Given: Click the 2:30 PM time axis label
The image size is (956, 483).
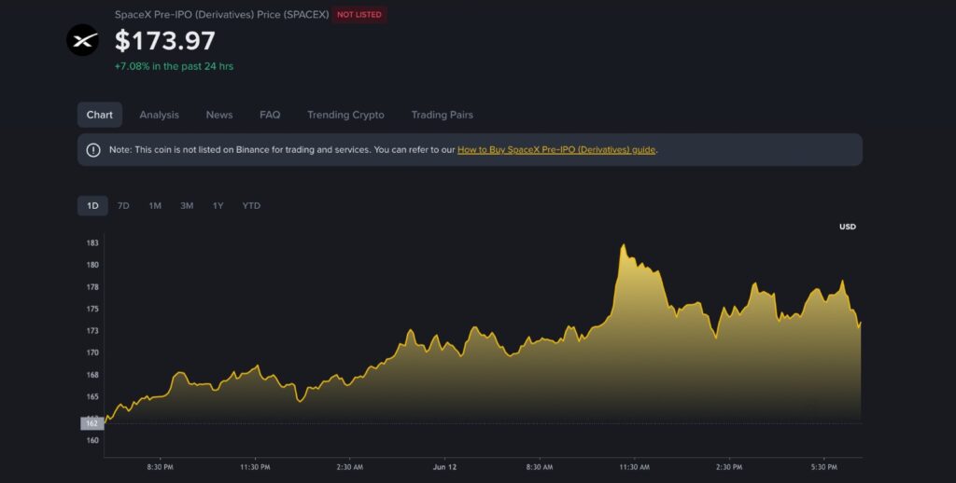Looking at the screenshot, I should [729, 467].
